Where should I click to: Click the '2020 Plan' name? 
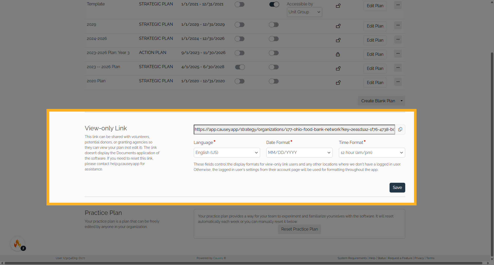click(x=96, y=81)
